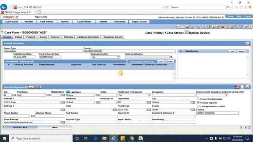Open Excel from the taskbar

pyautogui.click(x=141, y=138)
